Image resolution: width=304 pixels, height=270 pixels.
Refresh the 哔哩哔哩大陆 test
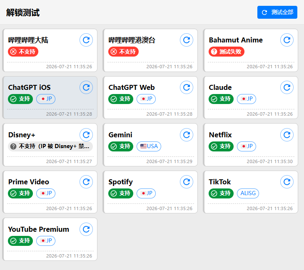86,40
